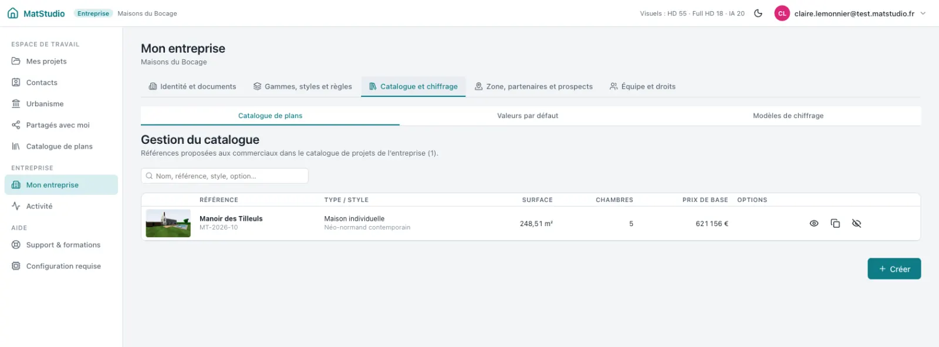The image size is (939, 347).
Task: Focus the catalogue search field
Action: click(x=225, y=176)
